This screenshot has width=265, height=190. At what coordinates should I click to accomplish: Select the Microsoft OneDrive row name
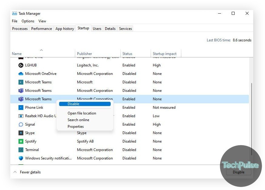pos(41,74)
